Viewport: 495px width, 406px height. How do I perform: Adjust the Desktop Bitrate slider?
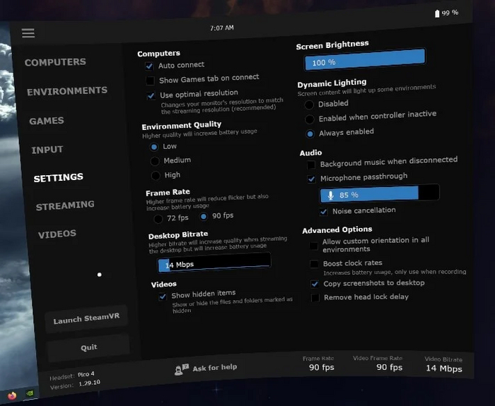click(214, 262)
